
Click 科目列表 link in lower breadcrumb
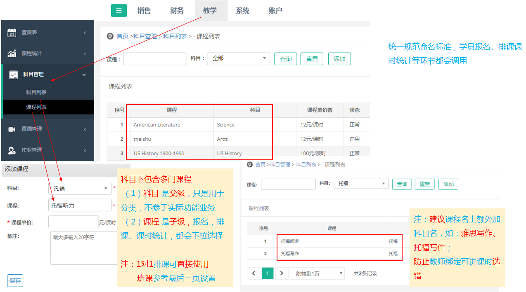[306, 165]
